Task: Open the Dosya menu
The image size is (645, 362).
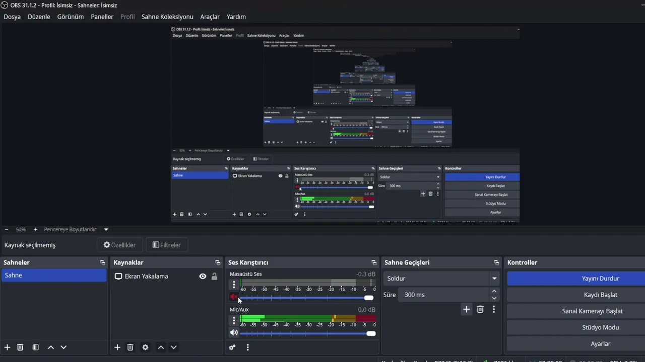Action: 12,17
